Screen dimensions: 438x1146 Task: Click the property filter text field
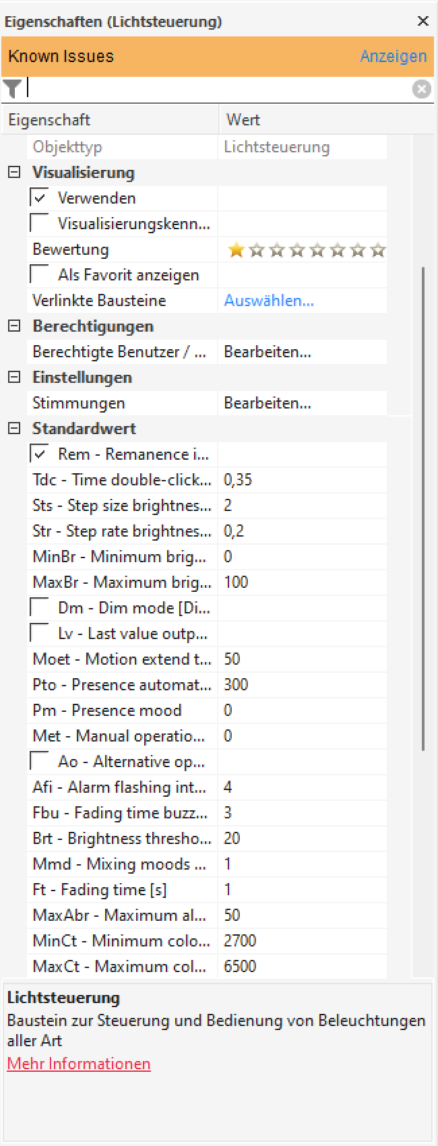(x=216, y=89)
